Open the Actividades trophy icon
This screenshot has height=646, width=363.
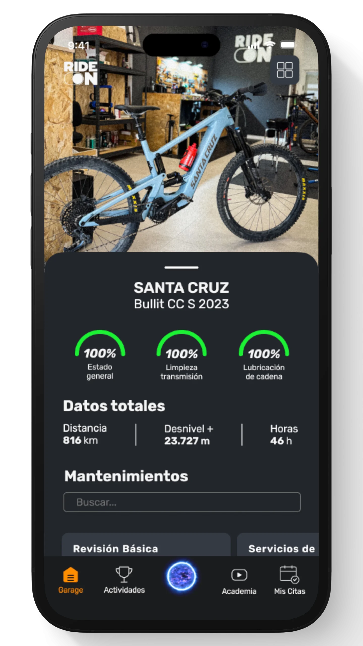click(124, 575)
